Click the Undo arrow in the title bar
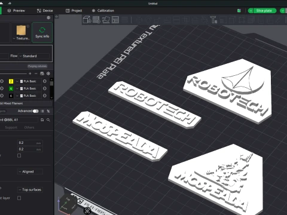Viewport: 287px width, 215px height. [x=2, y=4]
